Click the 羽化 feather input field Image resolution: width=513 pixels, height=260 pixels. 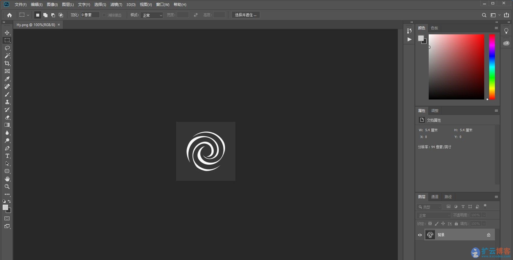pos(90,15)
